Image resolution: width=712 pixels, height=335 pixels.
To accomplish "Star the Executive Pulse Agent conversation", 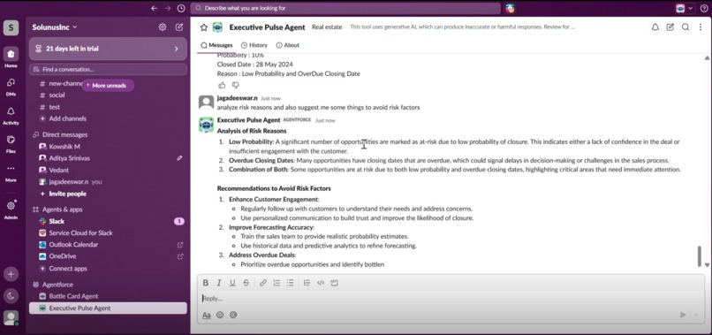I will 204,27.
